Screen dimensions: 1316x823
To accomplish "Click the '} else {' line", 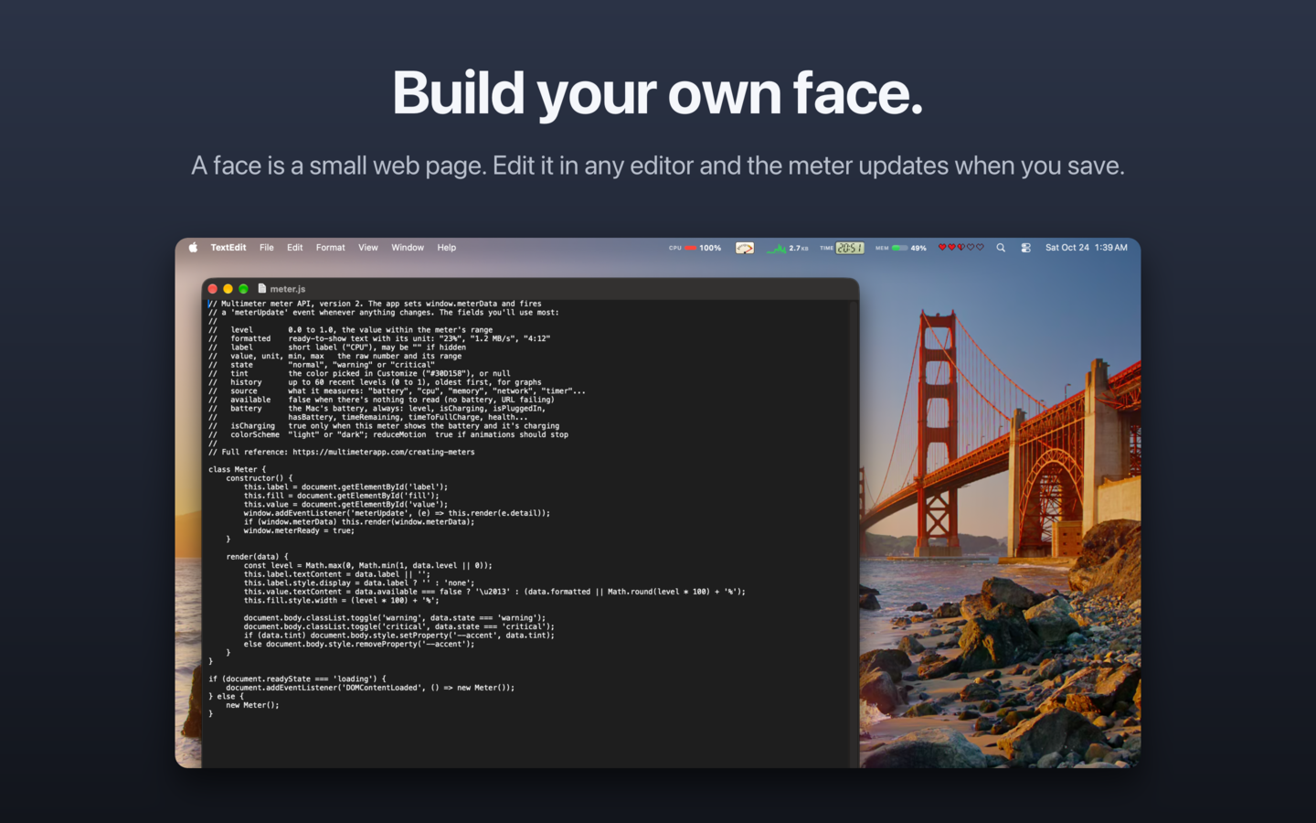I will 227,697.
